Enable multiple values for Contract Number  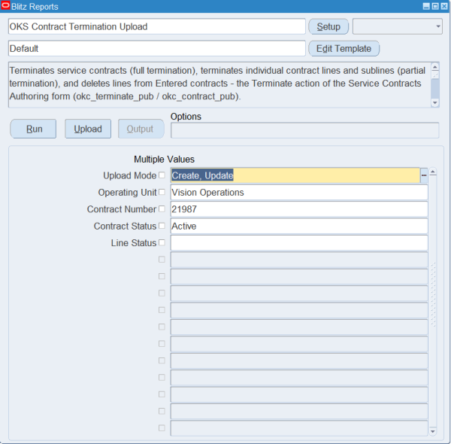coord(162,208)
